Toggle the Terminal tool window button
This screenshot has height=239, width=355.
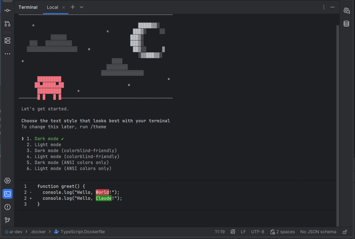(7, 194)
